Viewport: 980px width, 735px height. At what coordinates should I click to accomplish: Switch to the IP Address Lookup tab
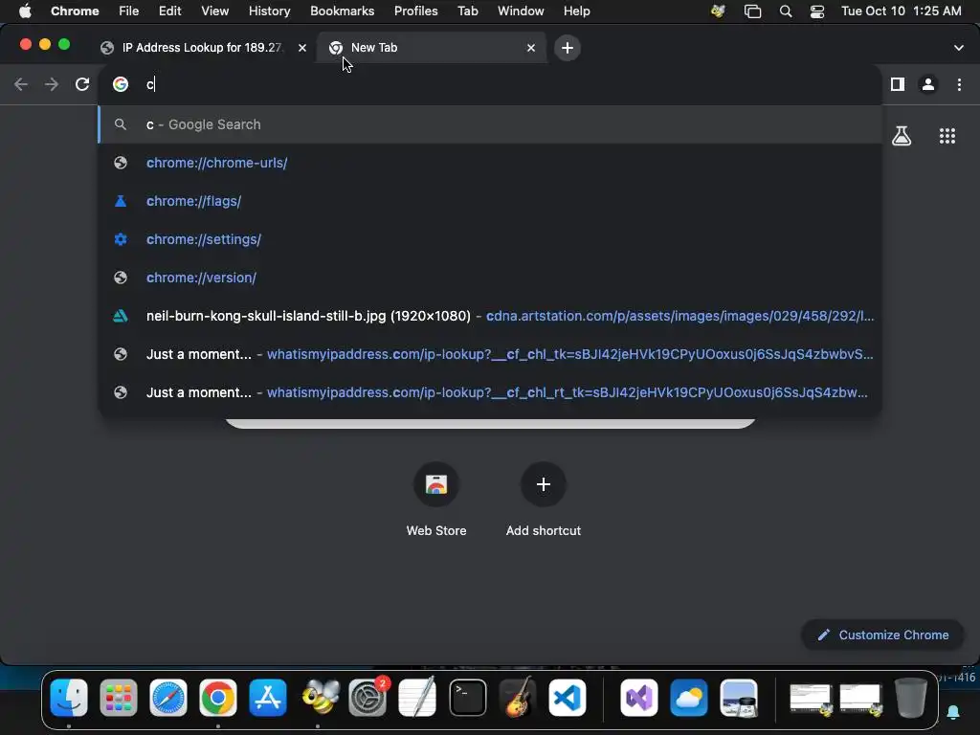click(201, 48)
